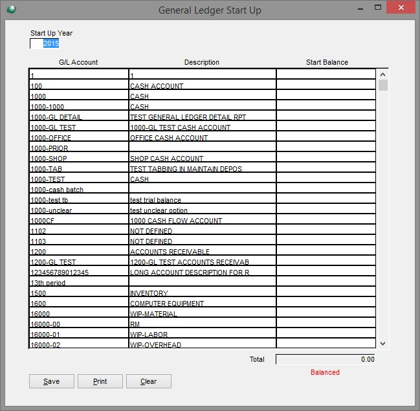Click the 'Start Balance' column header
Viewport: 420px width, 411px height.
(x=327, y=62)
